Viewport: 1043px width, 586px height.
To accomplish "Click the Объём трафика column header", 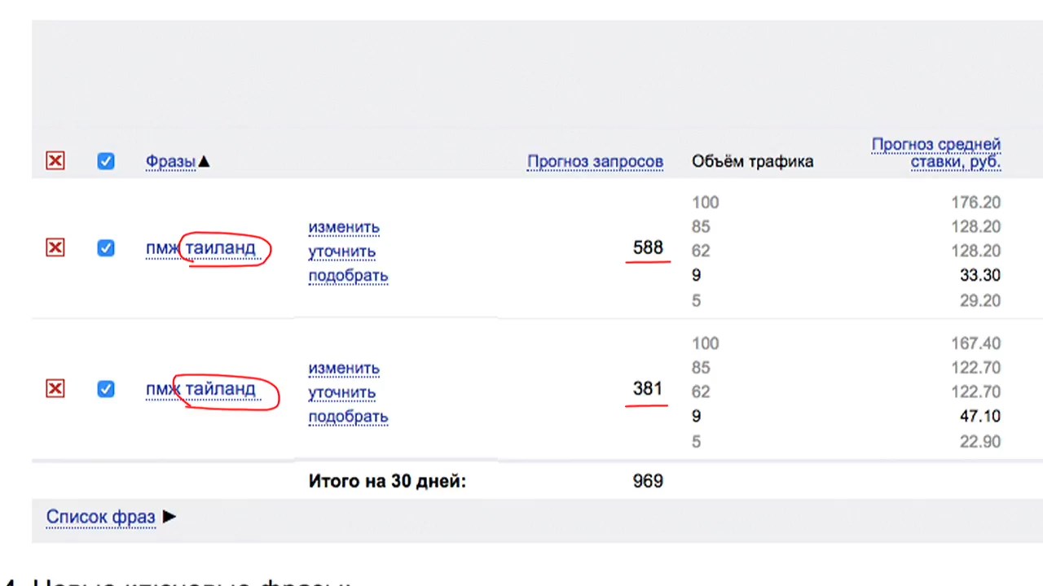I will (752, 161).
